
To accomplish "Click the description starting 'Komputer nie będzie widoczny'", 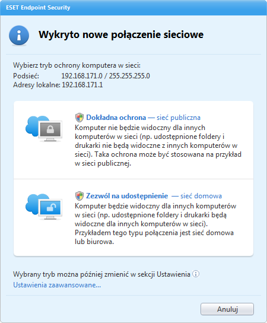I will click(x=158, y=145).
